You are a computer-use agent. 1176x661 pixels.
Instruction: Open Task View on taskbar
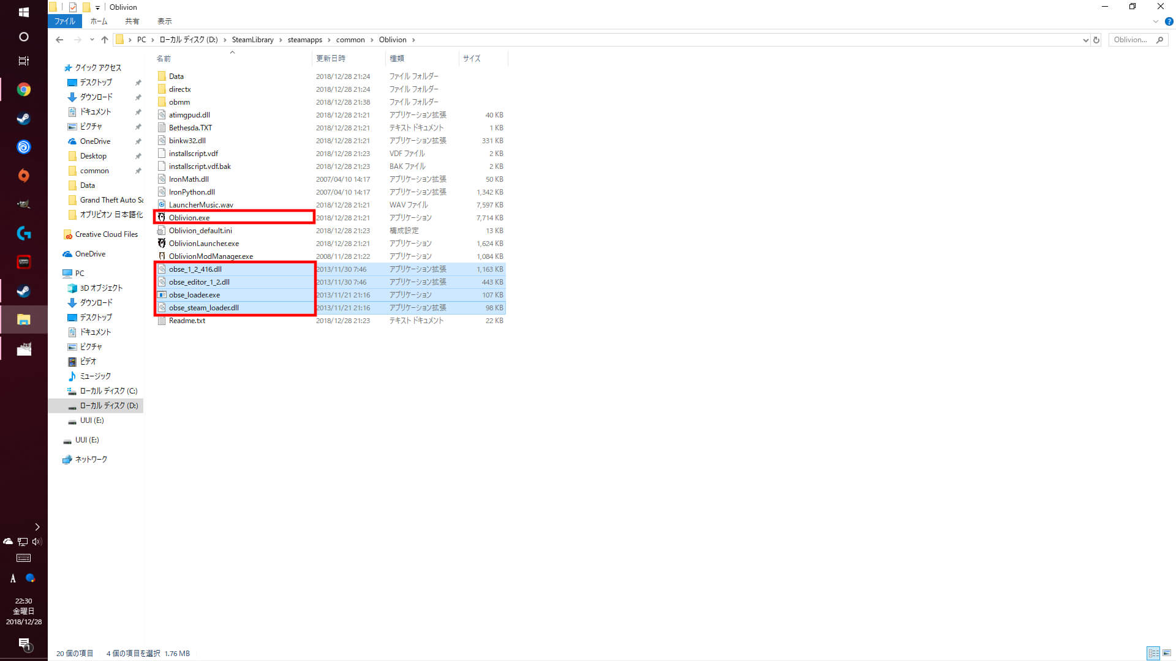point(23,61)
